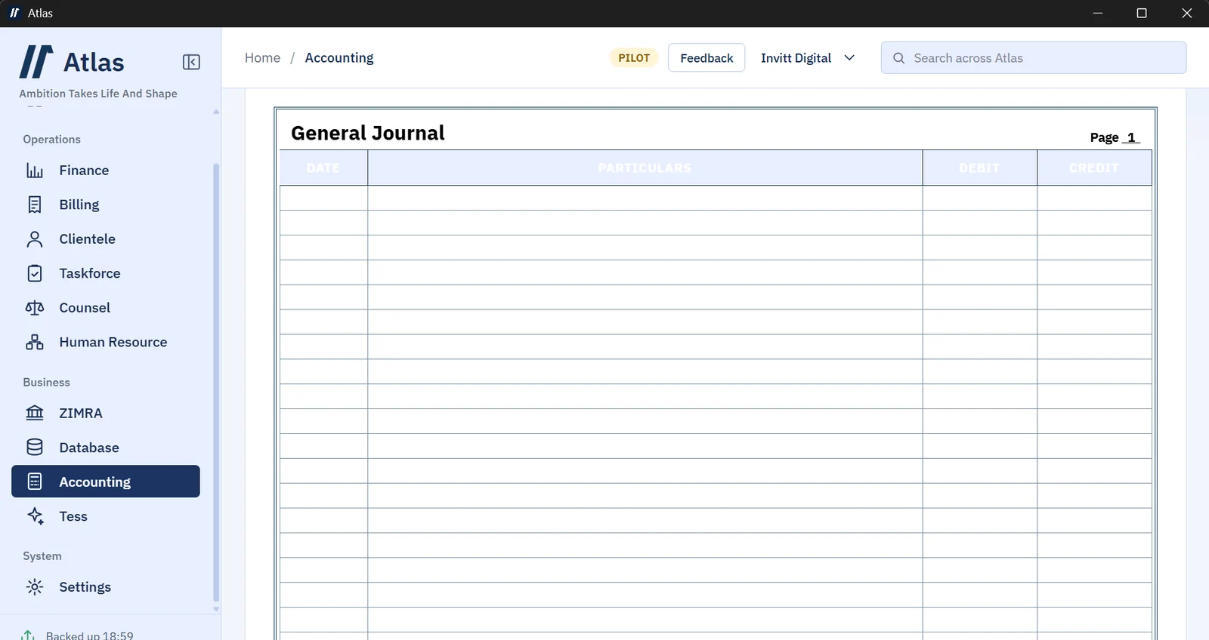Navigate to Home breadcrumb link
The height and width of the screenshot is (640, 1209).
click(262, 58)
